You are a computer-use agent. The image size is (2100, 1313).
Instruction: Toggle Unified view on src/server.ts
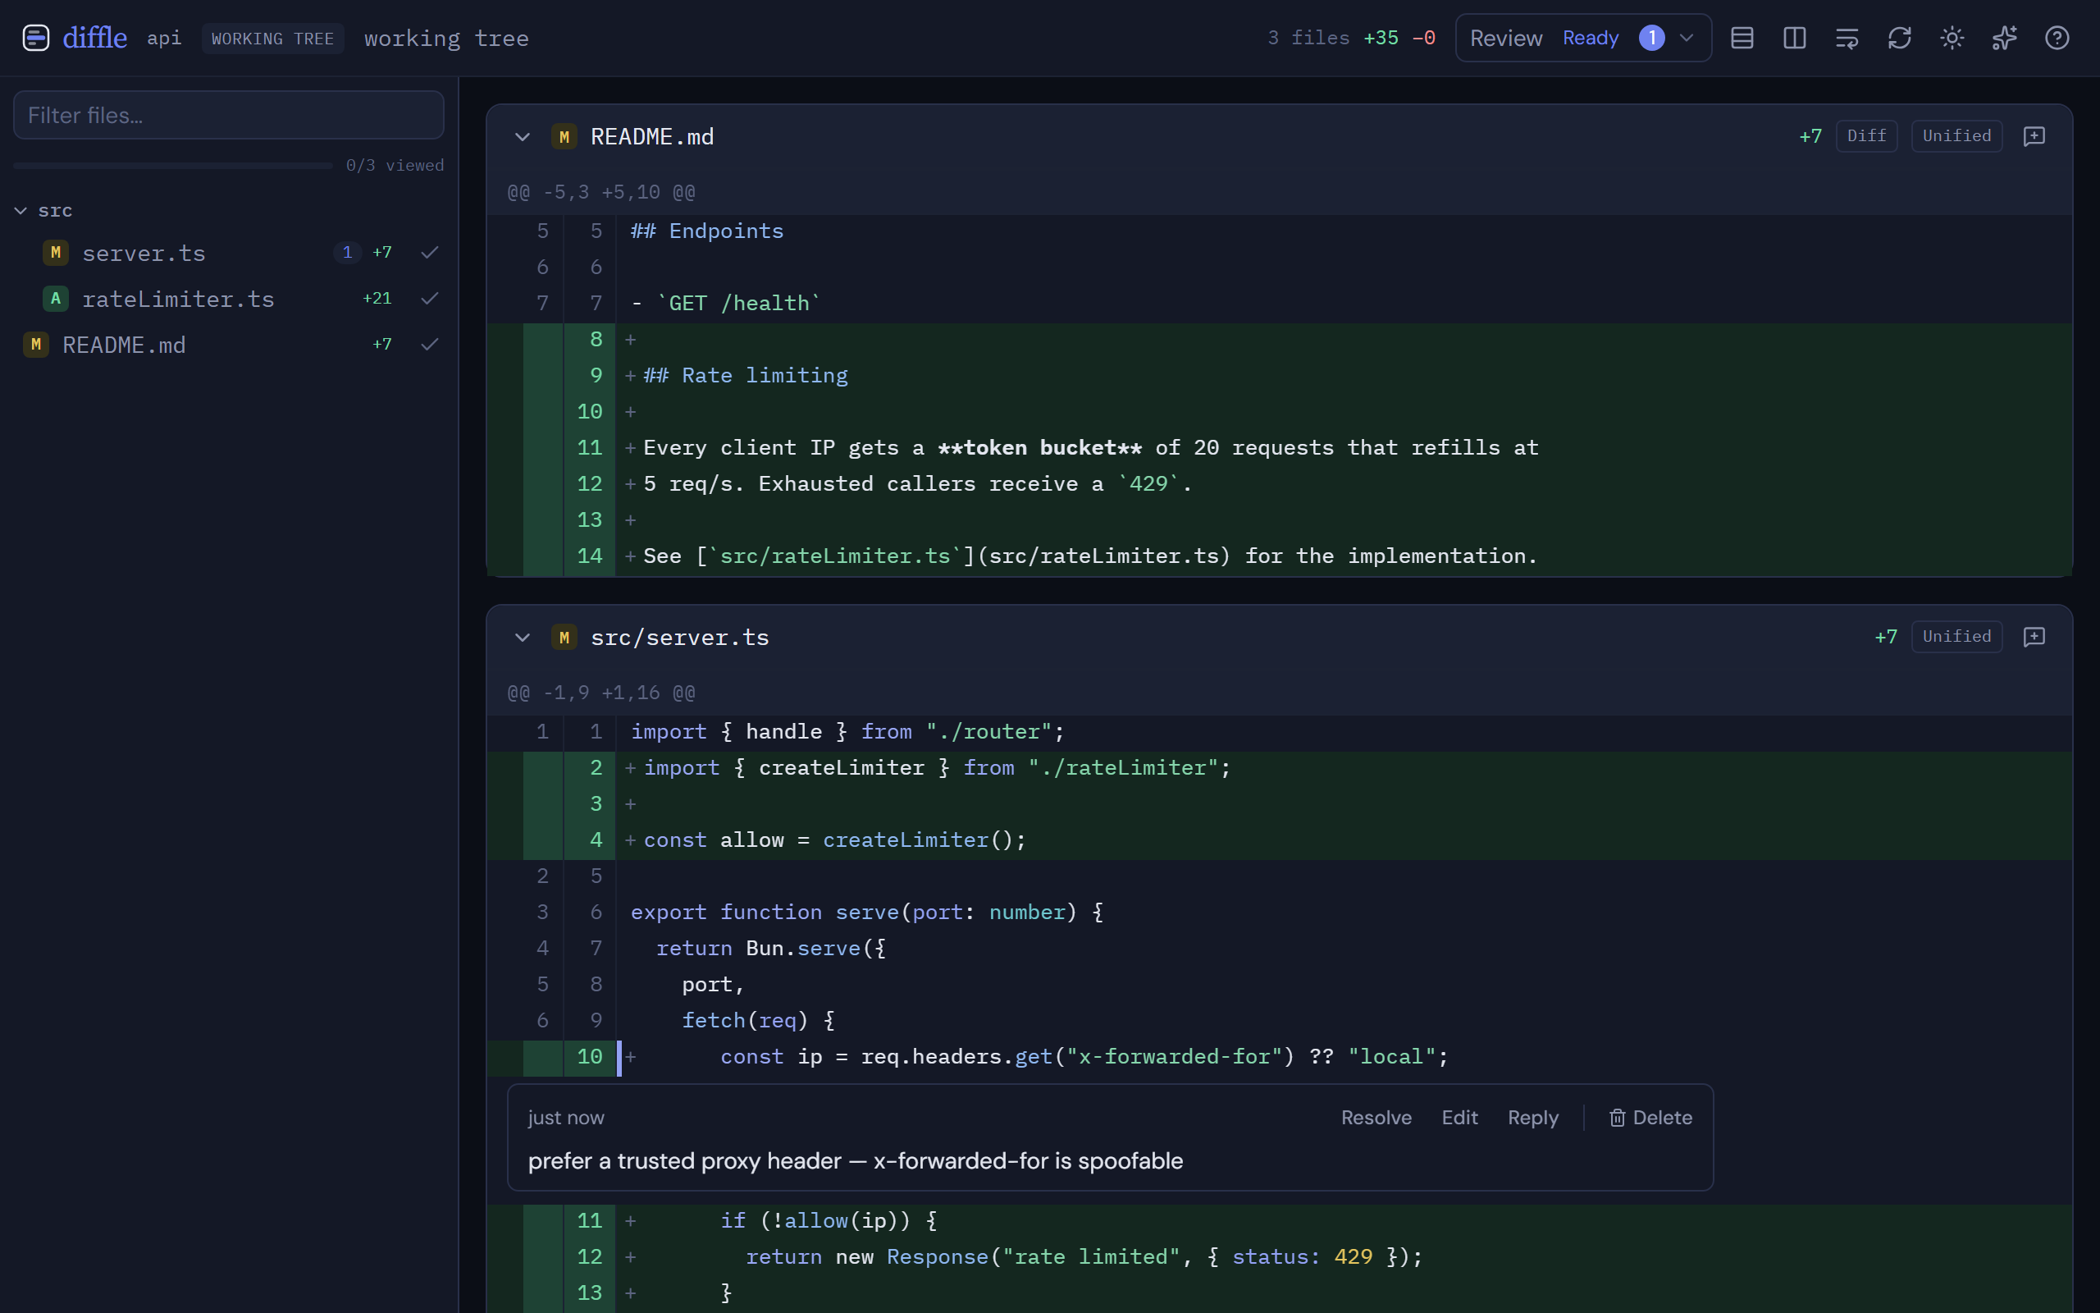pyautogui.click(x=1956, y=637)
